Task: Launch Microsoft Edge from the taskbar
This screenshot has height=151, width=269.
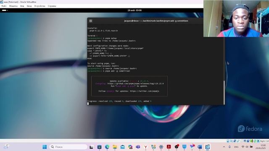Action: pos(107,147)
